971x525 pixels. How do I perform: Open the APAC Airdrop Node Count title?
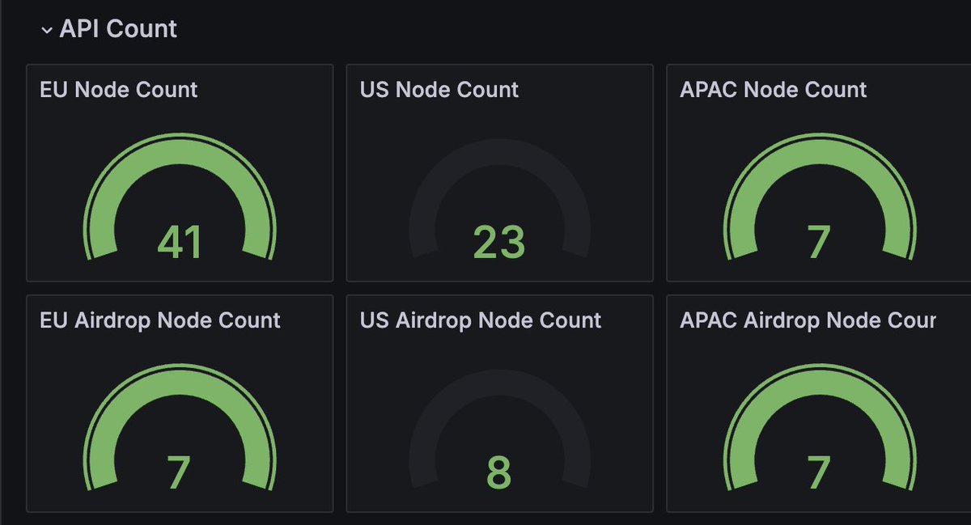point(808,320)
